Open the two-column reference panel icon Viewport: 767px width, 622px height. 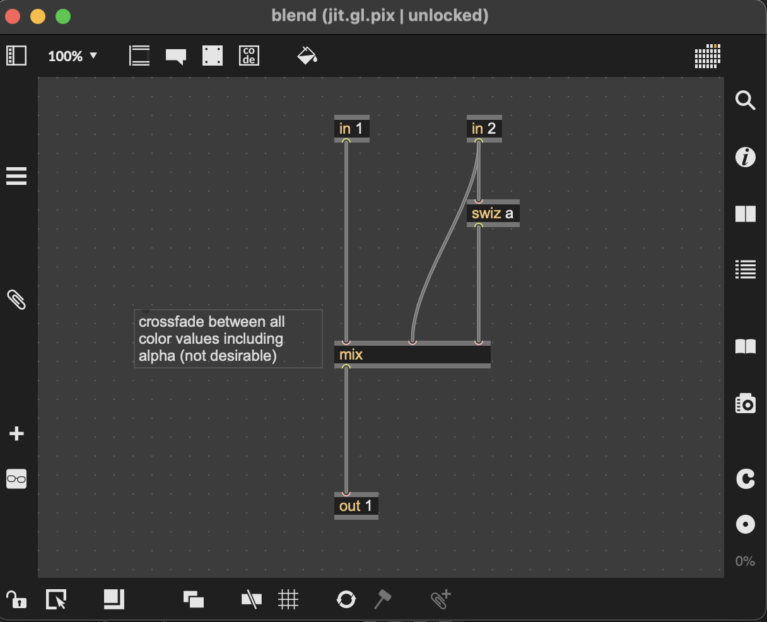746,214
